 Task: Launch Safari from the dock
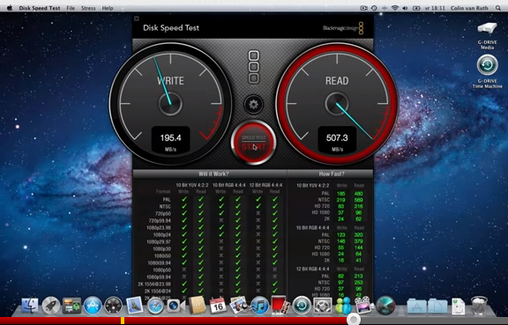point(155,305)
